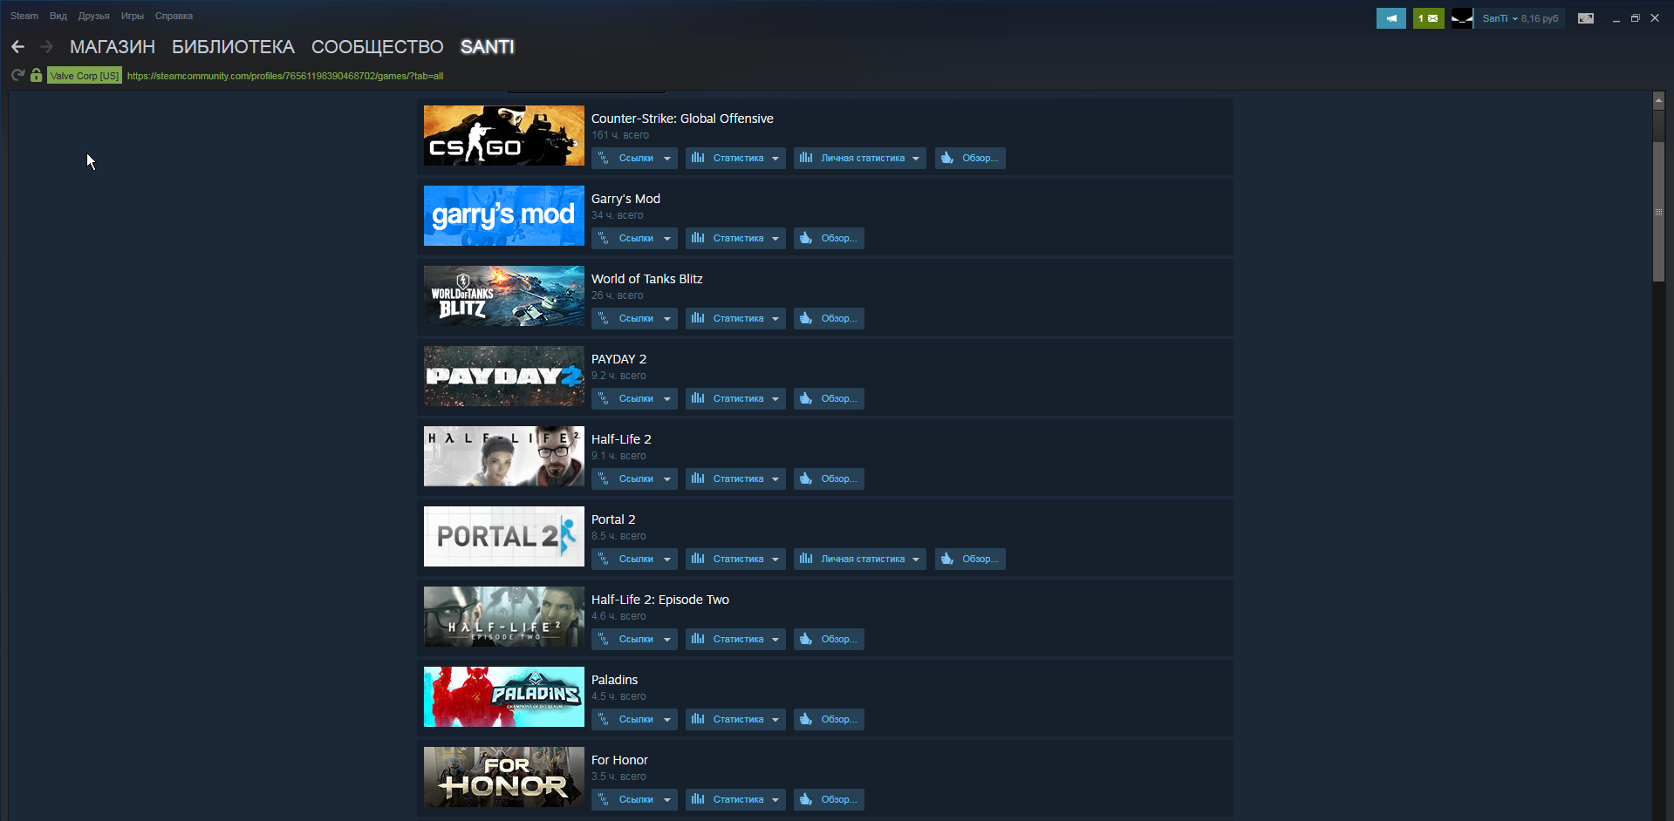Go back with the left arrow

tap(17, 47)
